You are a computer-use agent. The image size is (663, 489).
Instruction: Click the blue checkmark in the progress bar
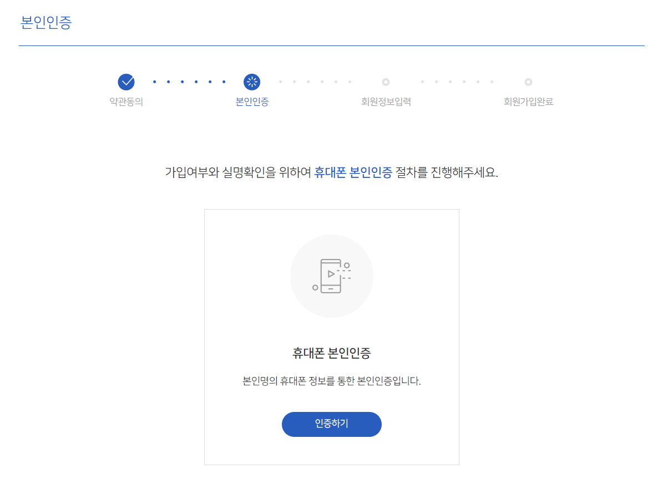point(126,81)
